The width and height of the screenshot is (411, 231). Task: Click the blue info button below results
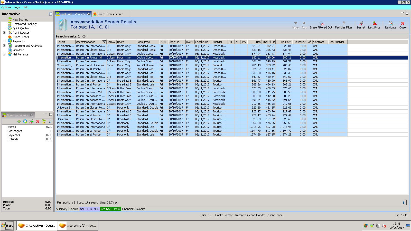(x=403, y=203)
